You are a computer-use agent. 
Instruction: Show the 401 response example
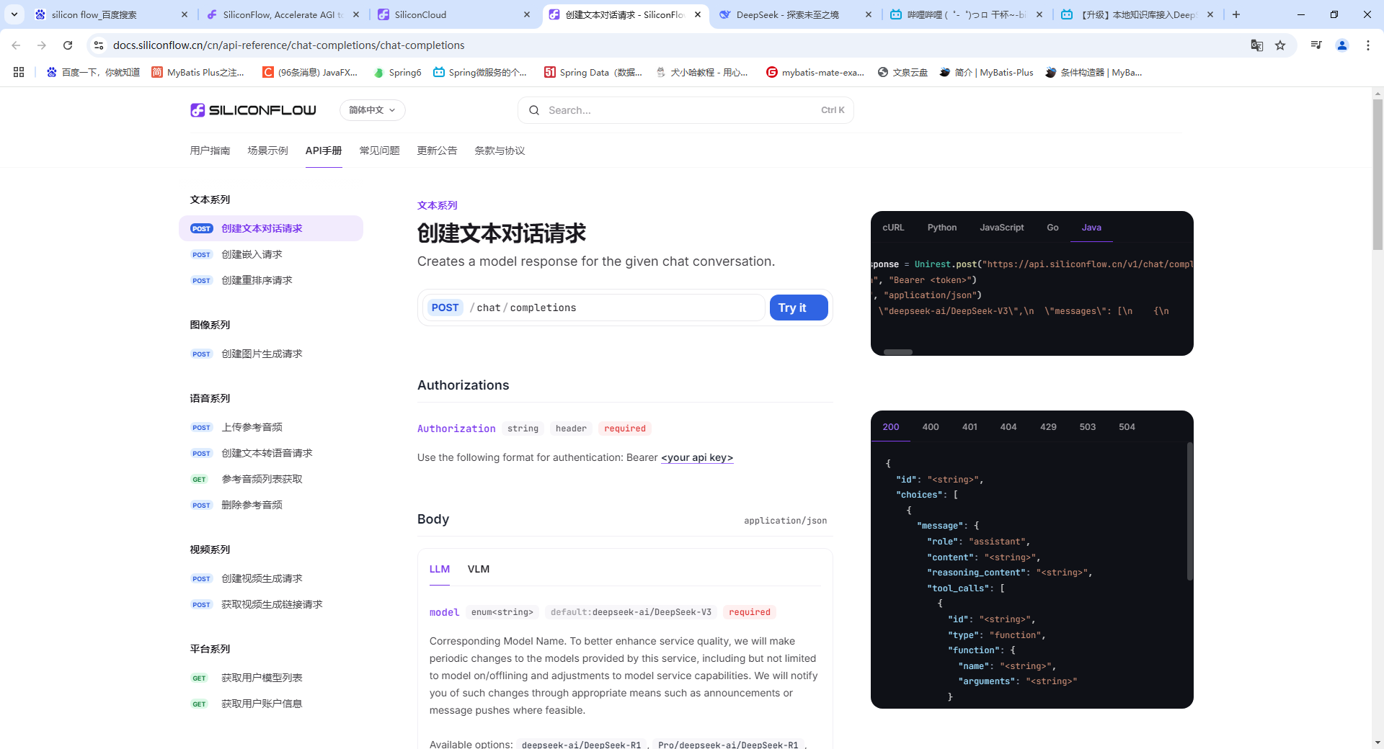(x=970, y=427)
